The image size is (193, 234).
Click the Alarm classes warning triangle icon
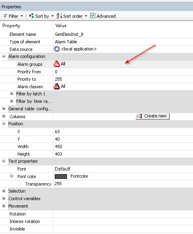[x=57, y=86]
